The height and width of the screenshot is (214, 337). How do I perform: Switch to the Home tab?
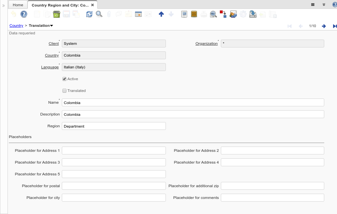tap(18, 5)
